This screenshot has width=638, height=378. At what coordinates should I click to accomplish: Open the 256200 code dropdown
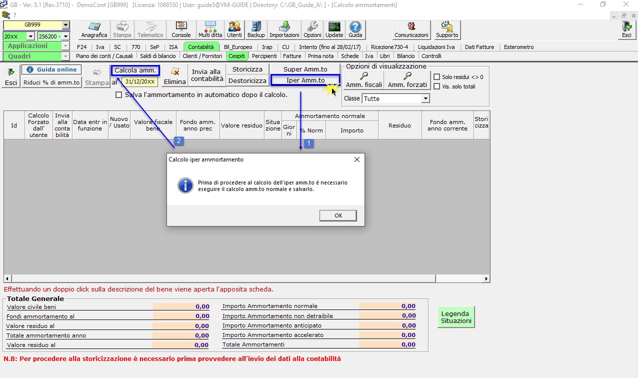(x=66, y=36)
